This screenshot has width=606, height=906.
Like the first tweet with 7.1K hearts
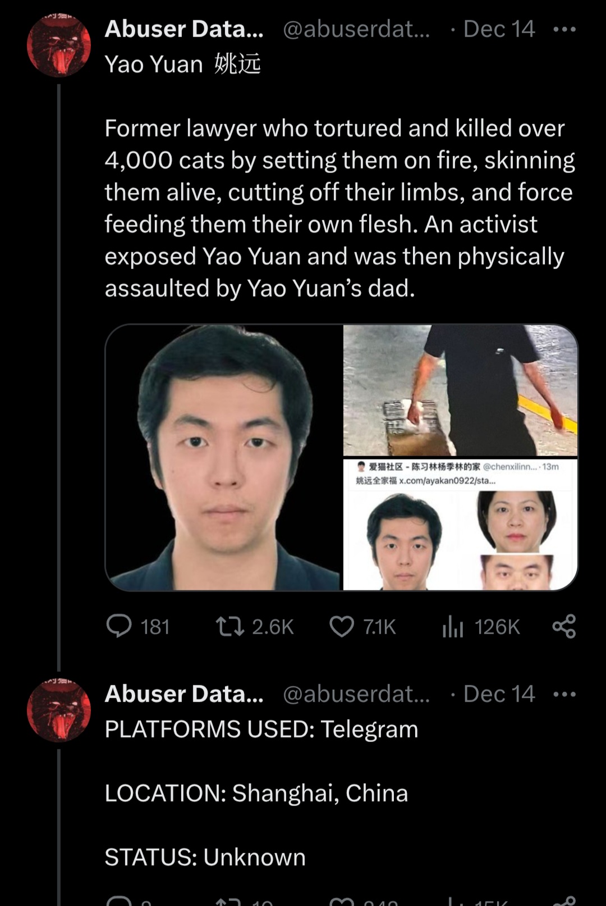coord(342,627)
